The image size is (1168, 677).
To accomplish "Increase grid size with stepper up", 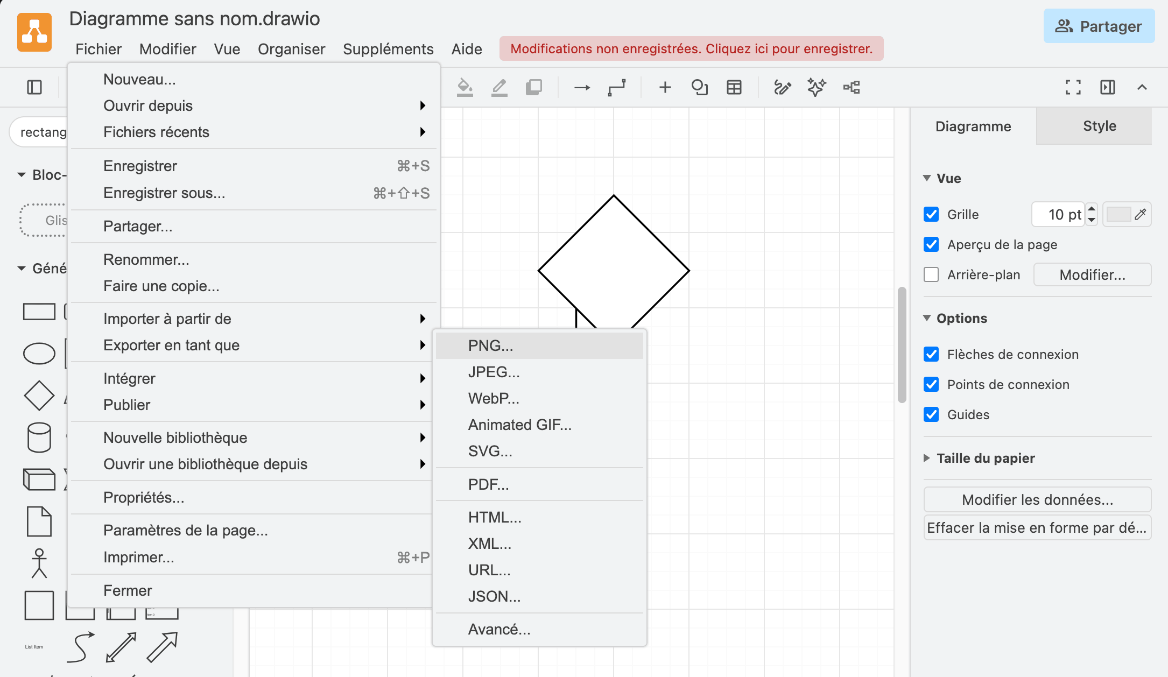I will (x=1092, y=209).
